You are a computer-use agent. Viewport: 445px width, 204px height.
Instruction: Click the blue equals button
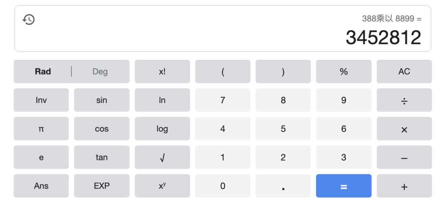(x=344, y=186)
